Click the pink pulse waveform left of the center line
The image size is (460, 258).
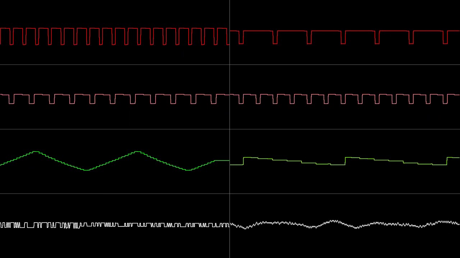[x=115, y=99]
